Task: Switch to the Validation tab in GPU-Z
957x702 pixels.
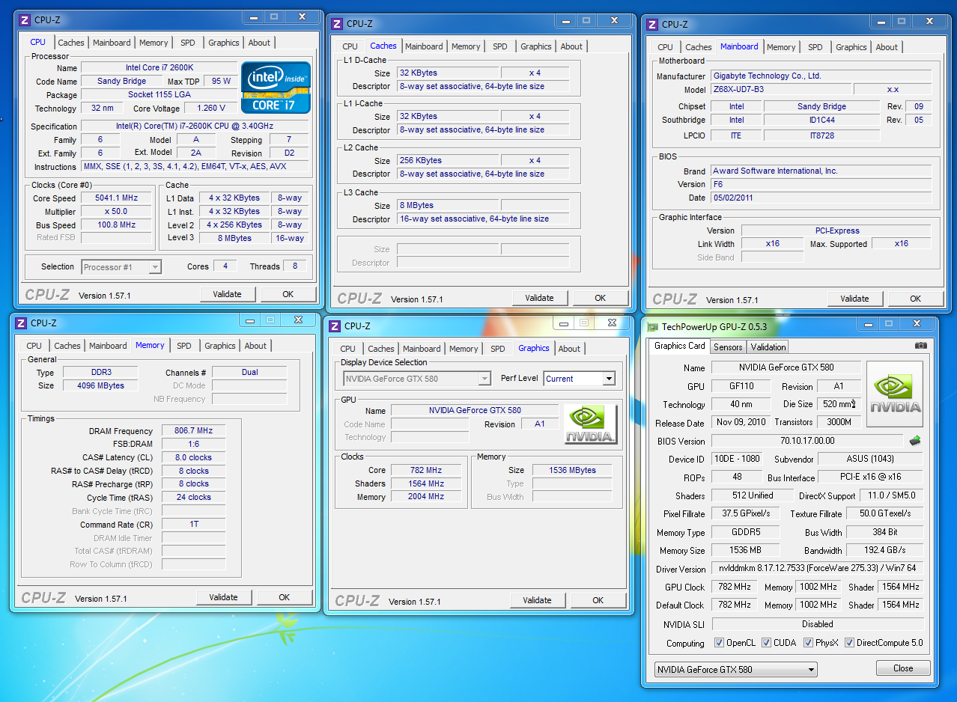Action: (768, 347)
